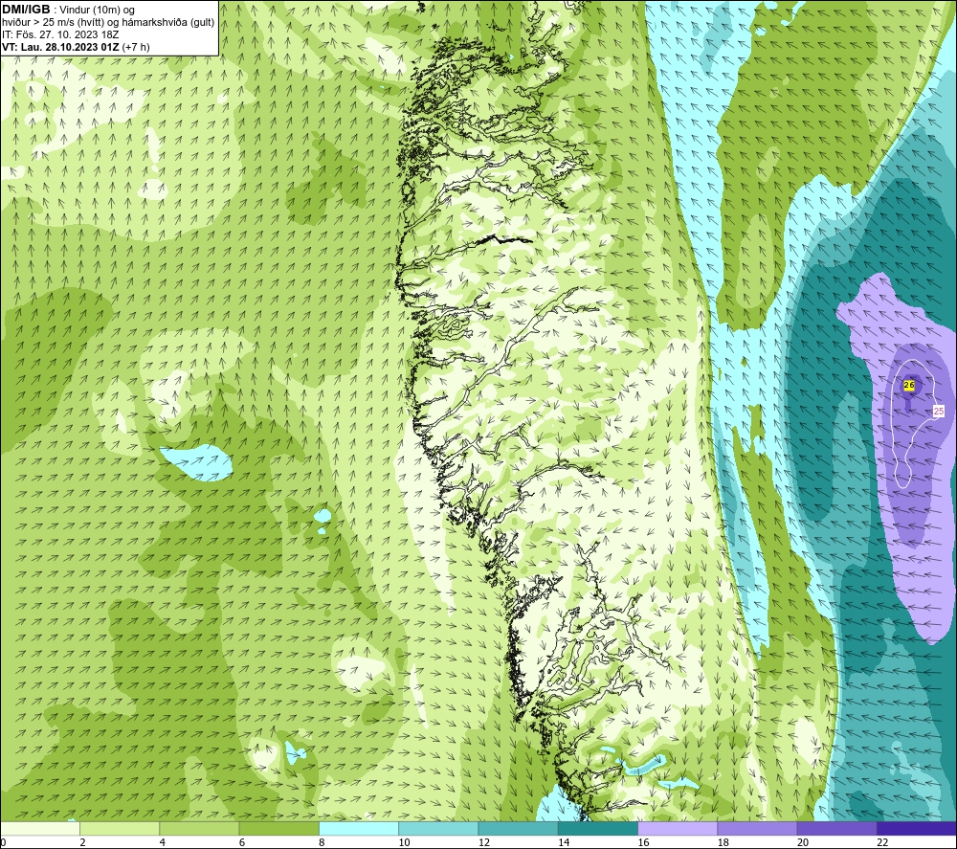Viewport: 957px width, 849px height.
Task: Click the "IT: Fös. 27. 10. 2023 18Z" line
Action: [x=60, y=34]
